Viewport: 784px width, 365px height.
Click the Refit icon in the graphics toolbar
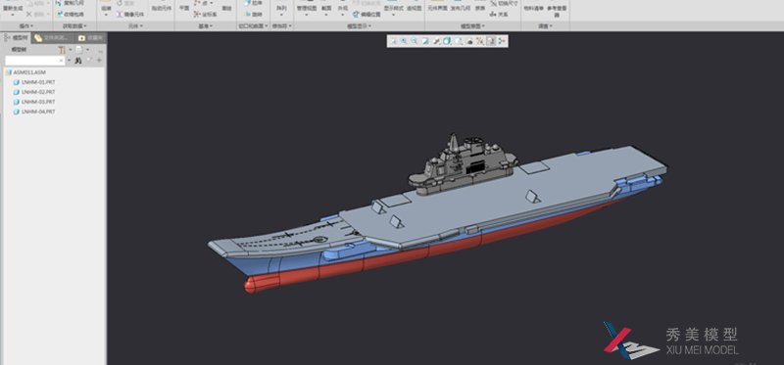pos(393,41)
